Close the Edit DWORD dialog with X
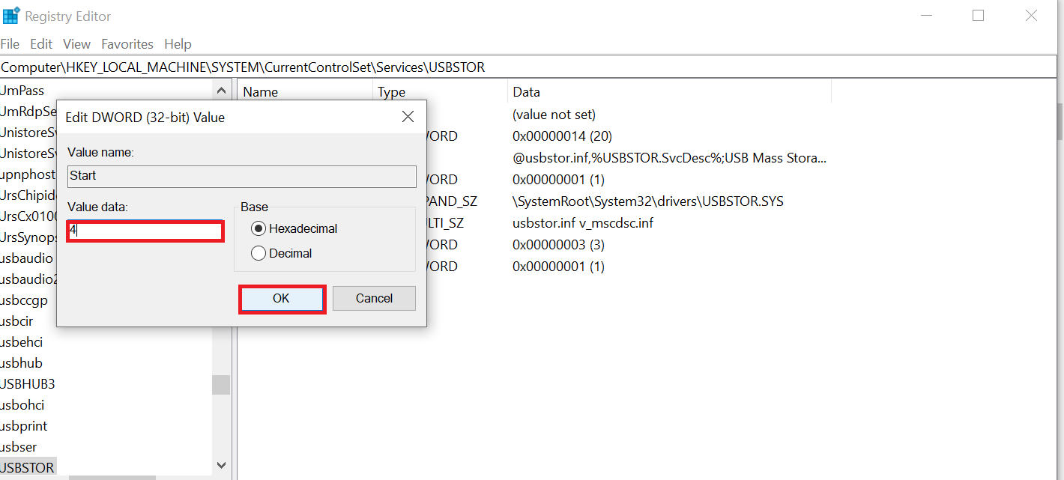Image resolution: width=1064 pixels, height=480 pixels. tap(408, 117)
